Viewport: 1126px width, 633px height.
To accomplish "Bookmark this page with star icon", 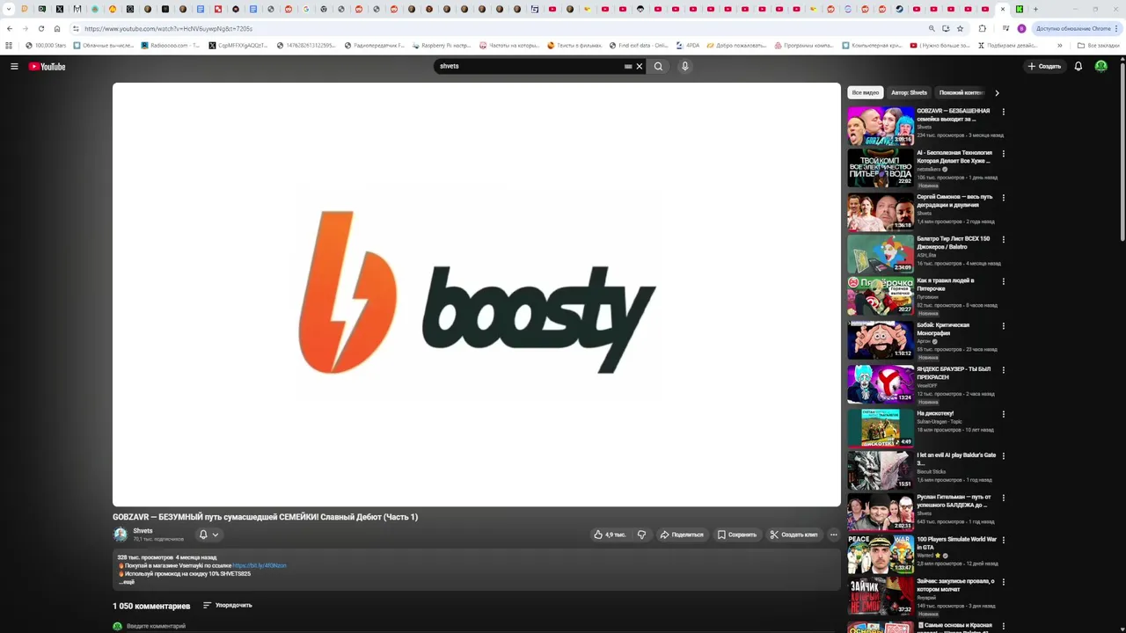I will click(960, 28).
